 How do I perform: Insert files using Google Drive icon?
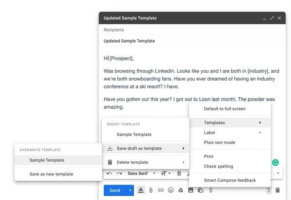181,190
